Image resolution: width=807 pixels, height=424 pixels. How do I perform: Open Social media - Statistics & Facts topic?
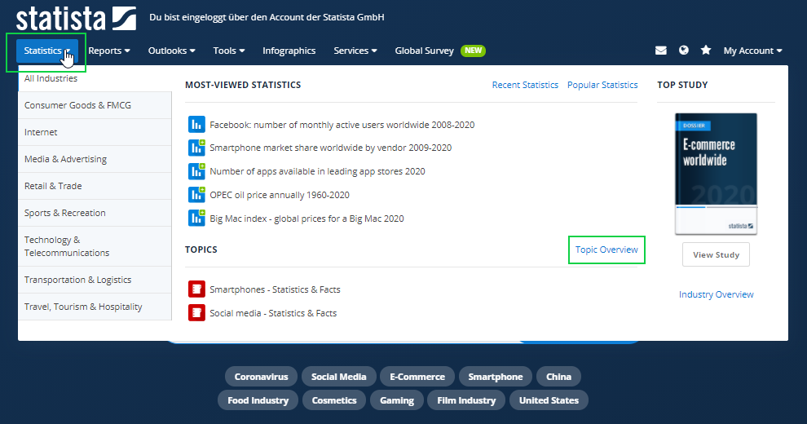point(273,313)
